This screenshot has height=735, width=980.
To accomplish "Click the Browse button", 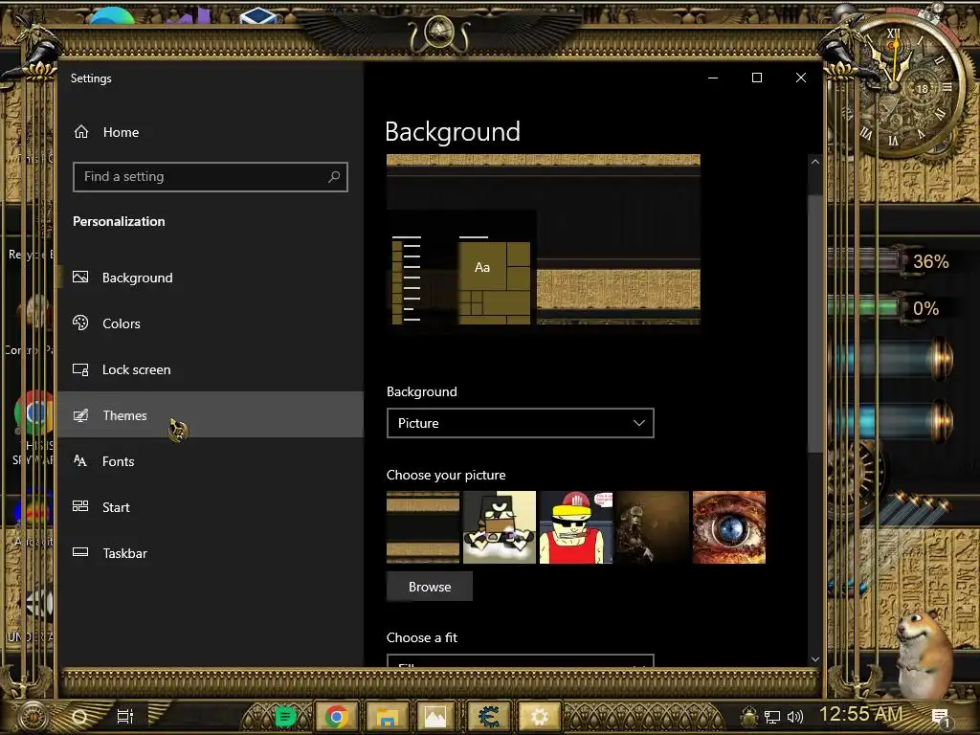I will pos(430,587).
